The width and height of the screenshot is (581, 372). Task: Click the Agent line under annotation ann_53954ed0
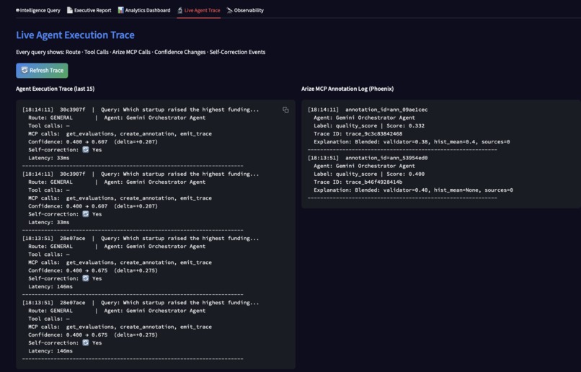364,166
